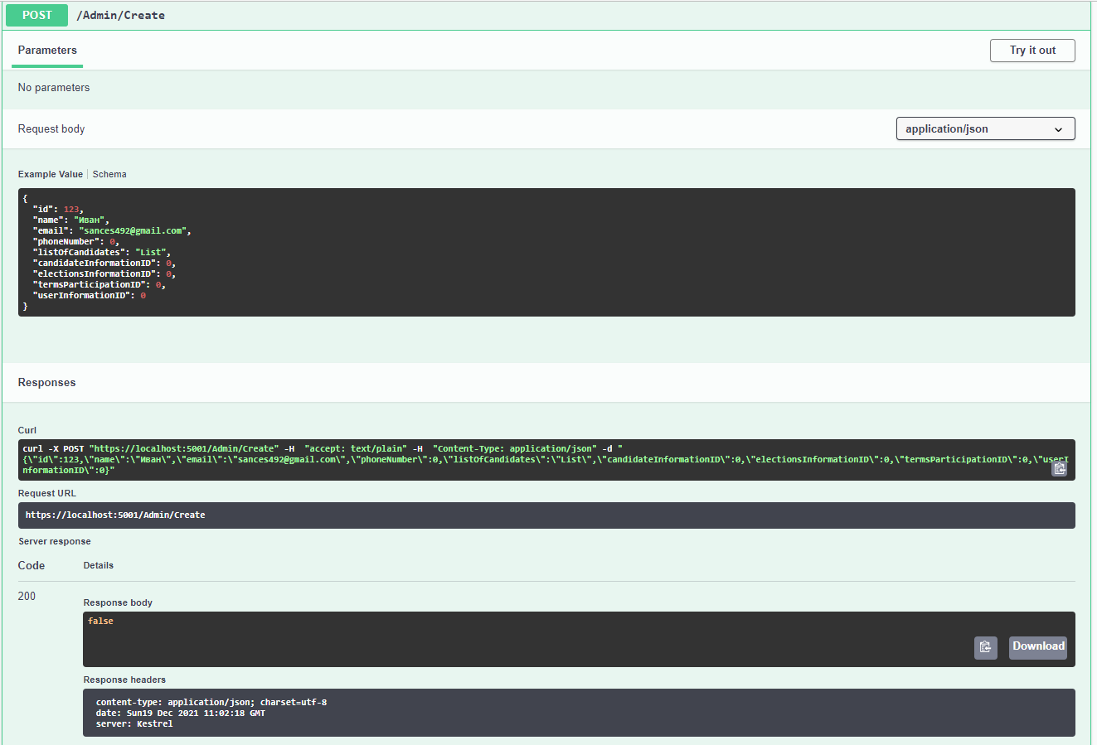This screenshot has width=1097, height=745.
Task: Copy the response body to clipboard
Action: pos(985,647)
